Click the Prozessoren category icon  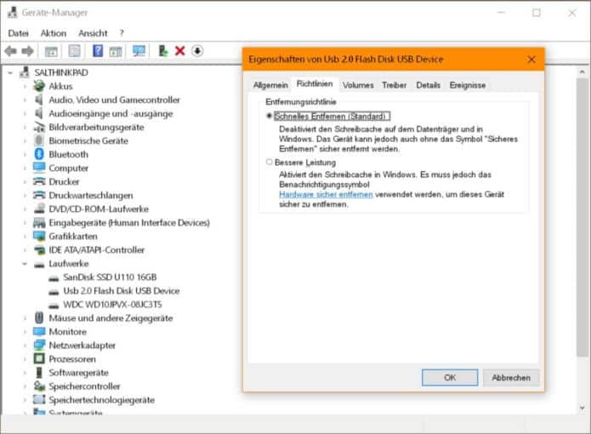tap(39, 359)
